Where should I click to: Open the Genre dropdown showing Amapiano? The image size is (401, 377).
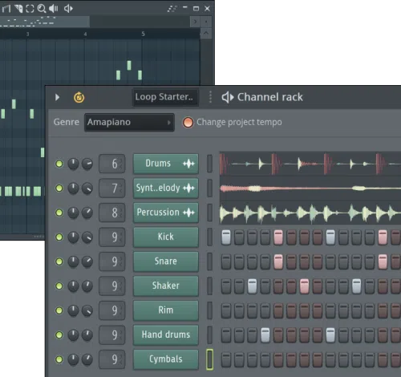(x=129, y=123)
